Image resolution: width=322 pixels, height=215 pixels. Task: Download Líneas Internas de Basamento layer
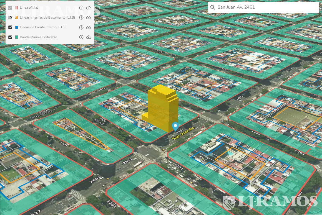pyautogui.click(x=89, y=18)
